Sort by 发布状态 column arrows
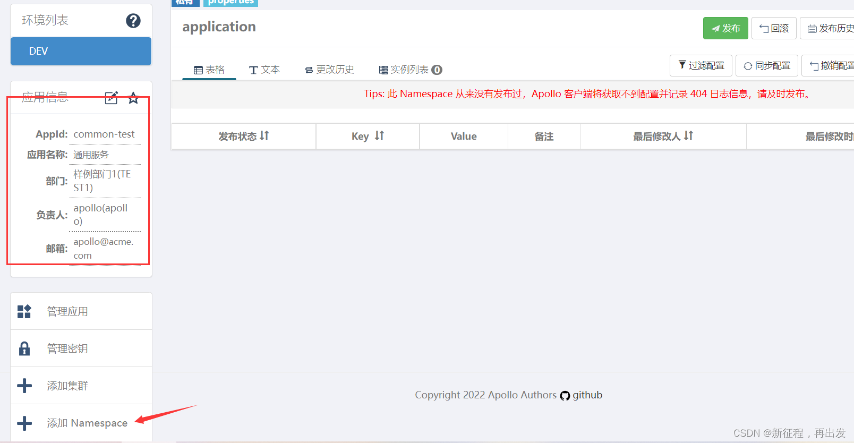 pyautogui.click(x=264, y=136)
